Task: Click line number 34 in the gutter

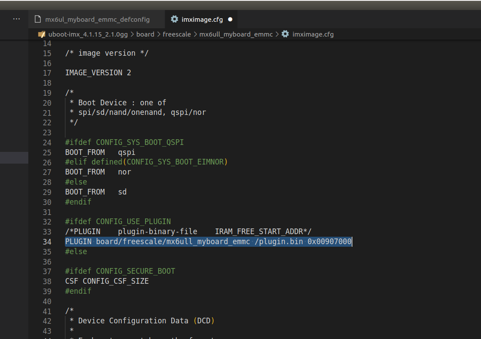Action: point(47,242)
